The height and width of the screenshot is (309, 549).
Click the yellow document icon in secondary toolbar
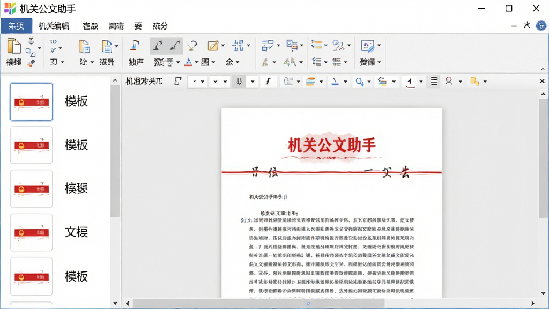[474, 82]
